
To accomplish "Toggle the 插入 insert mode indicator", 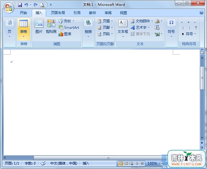I will pos(86,163).
